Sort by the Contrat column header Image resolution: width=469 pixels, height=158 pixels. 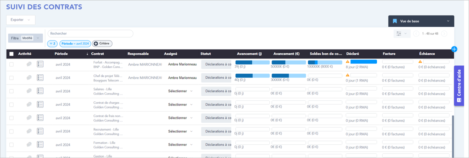[98, 54]
